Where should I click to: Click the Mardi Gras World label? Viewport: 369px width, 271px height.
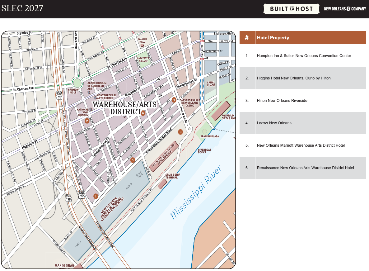coord(64,267)
